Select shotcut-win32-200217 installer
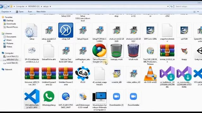Viewport: 202px width, 113px height. tap(133, 30)
